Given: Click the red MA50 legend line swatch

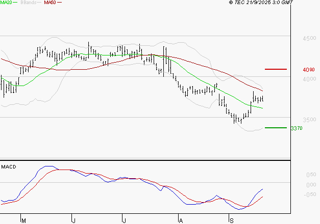Looking at the screenshot, I should tap(60, 3).
